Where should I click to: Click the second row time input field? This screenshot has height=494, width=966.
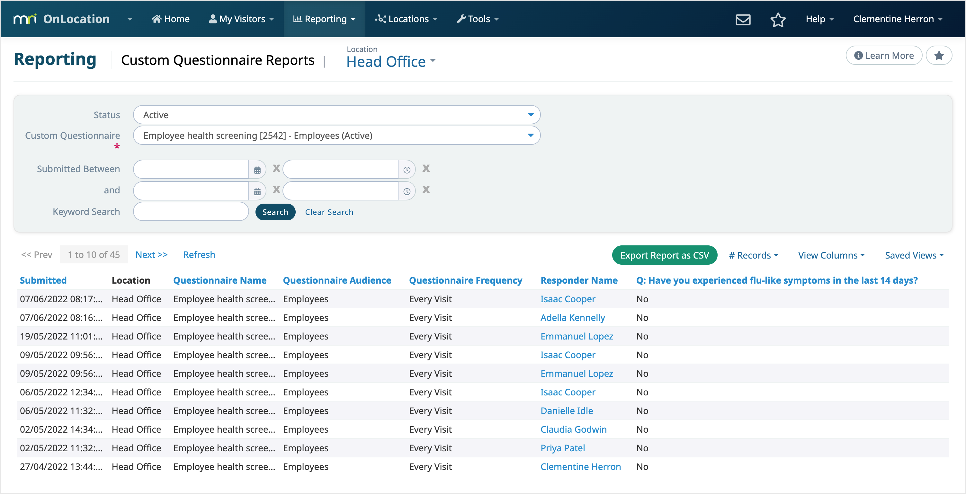point(341,191)
